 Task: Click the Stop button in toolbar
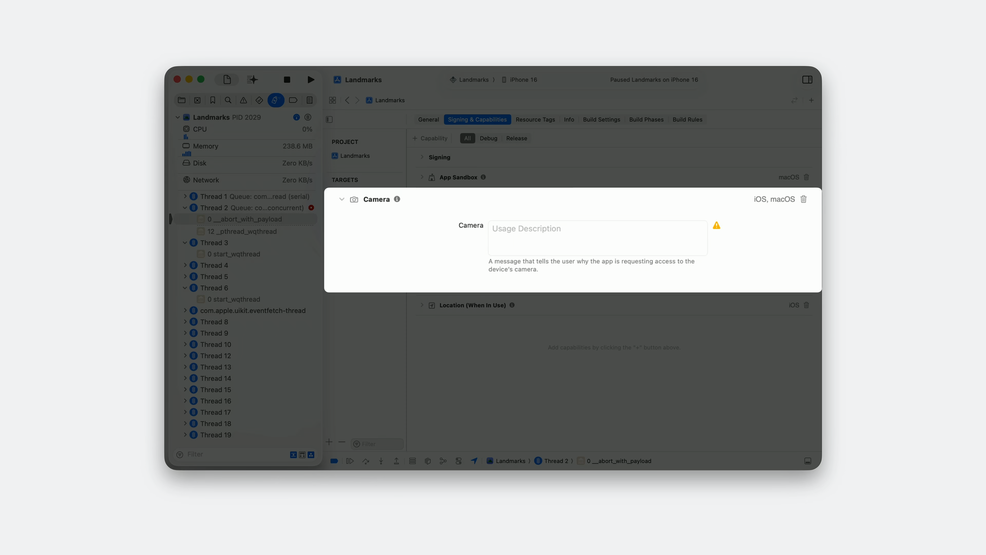click(x=287, y=80)
